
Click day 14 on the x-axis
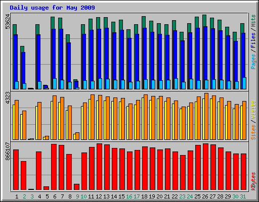coord(114,196)
